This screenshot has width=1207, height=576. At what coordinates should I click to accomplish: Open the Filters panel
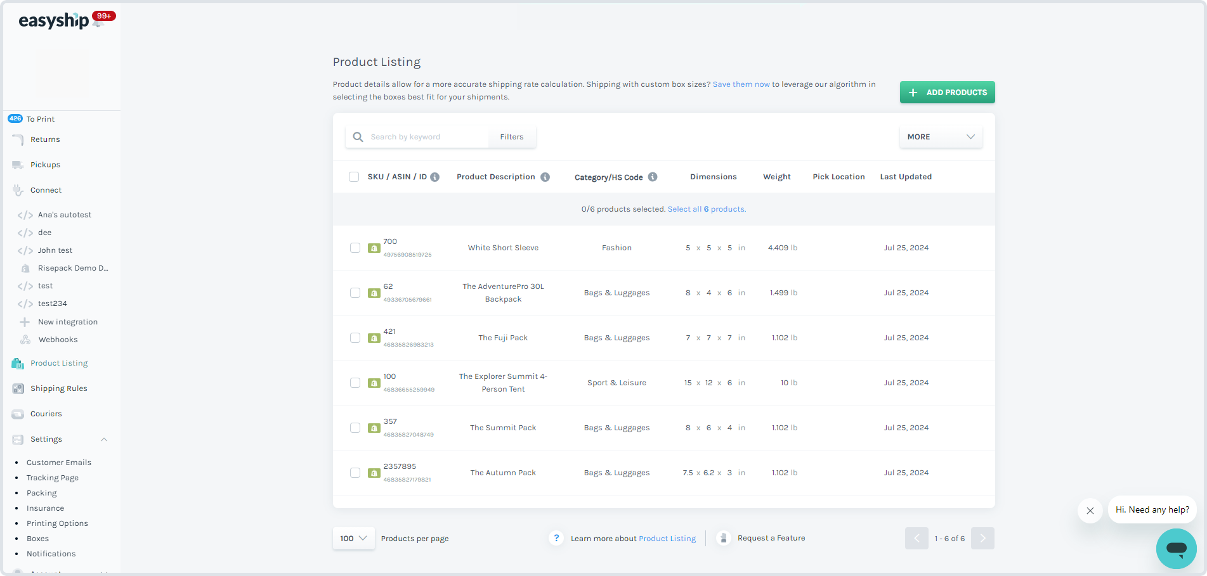tap(512, 137)
